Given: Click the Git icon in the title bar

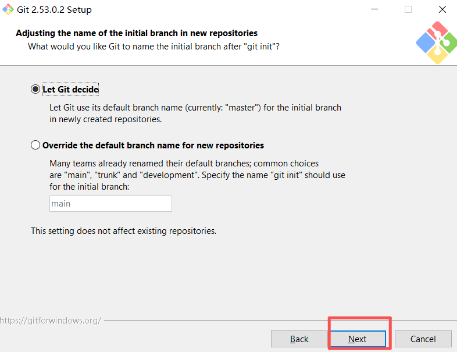Looking at the screenshot, I should 8,9.
